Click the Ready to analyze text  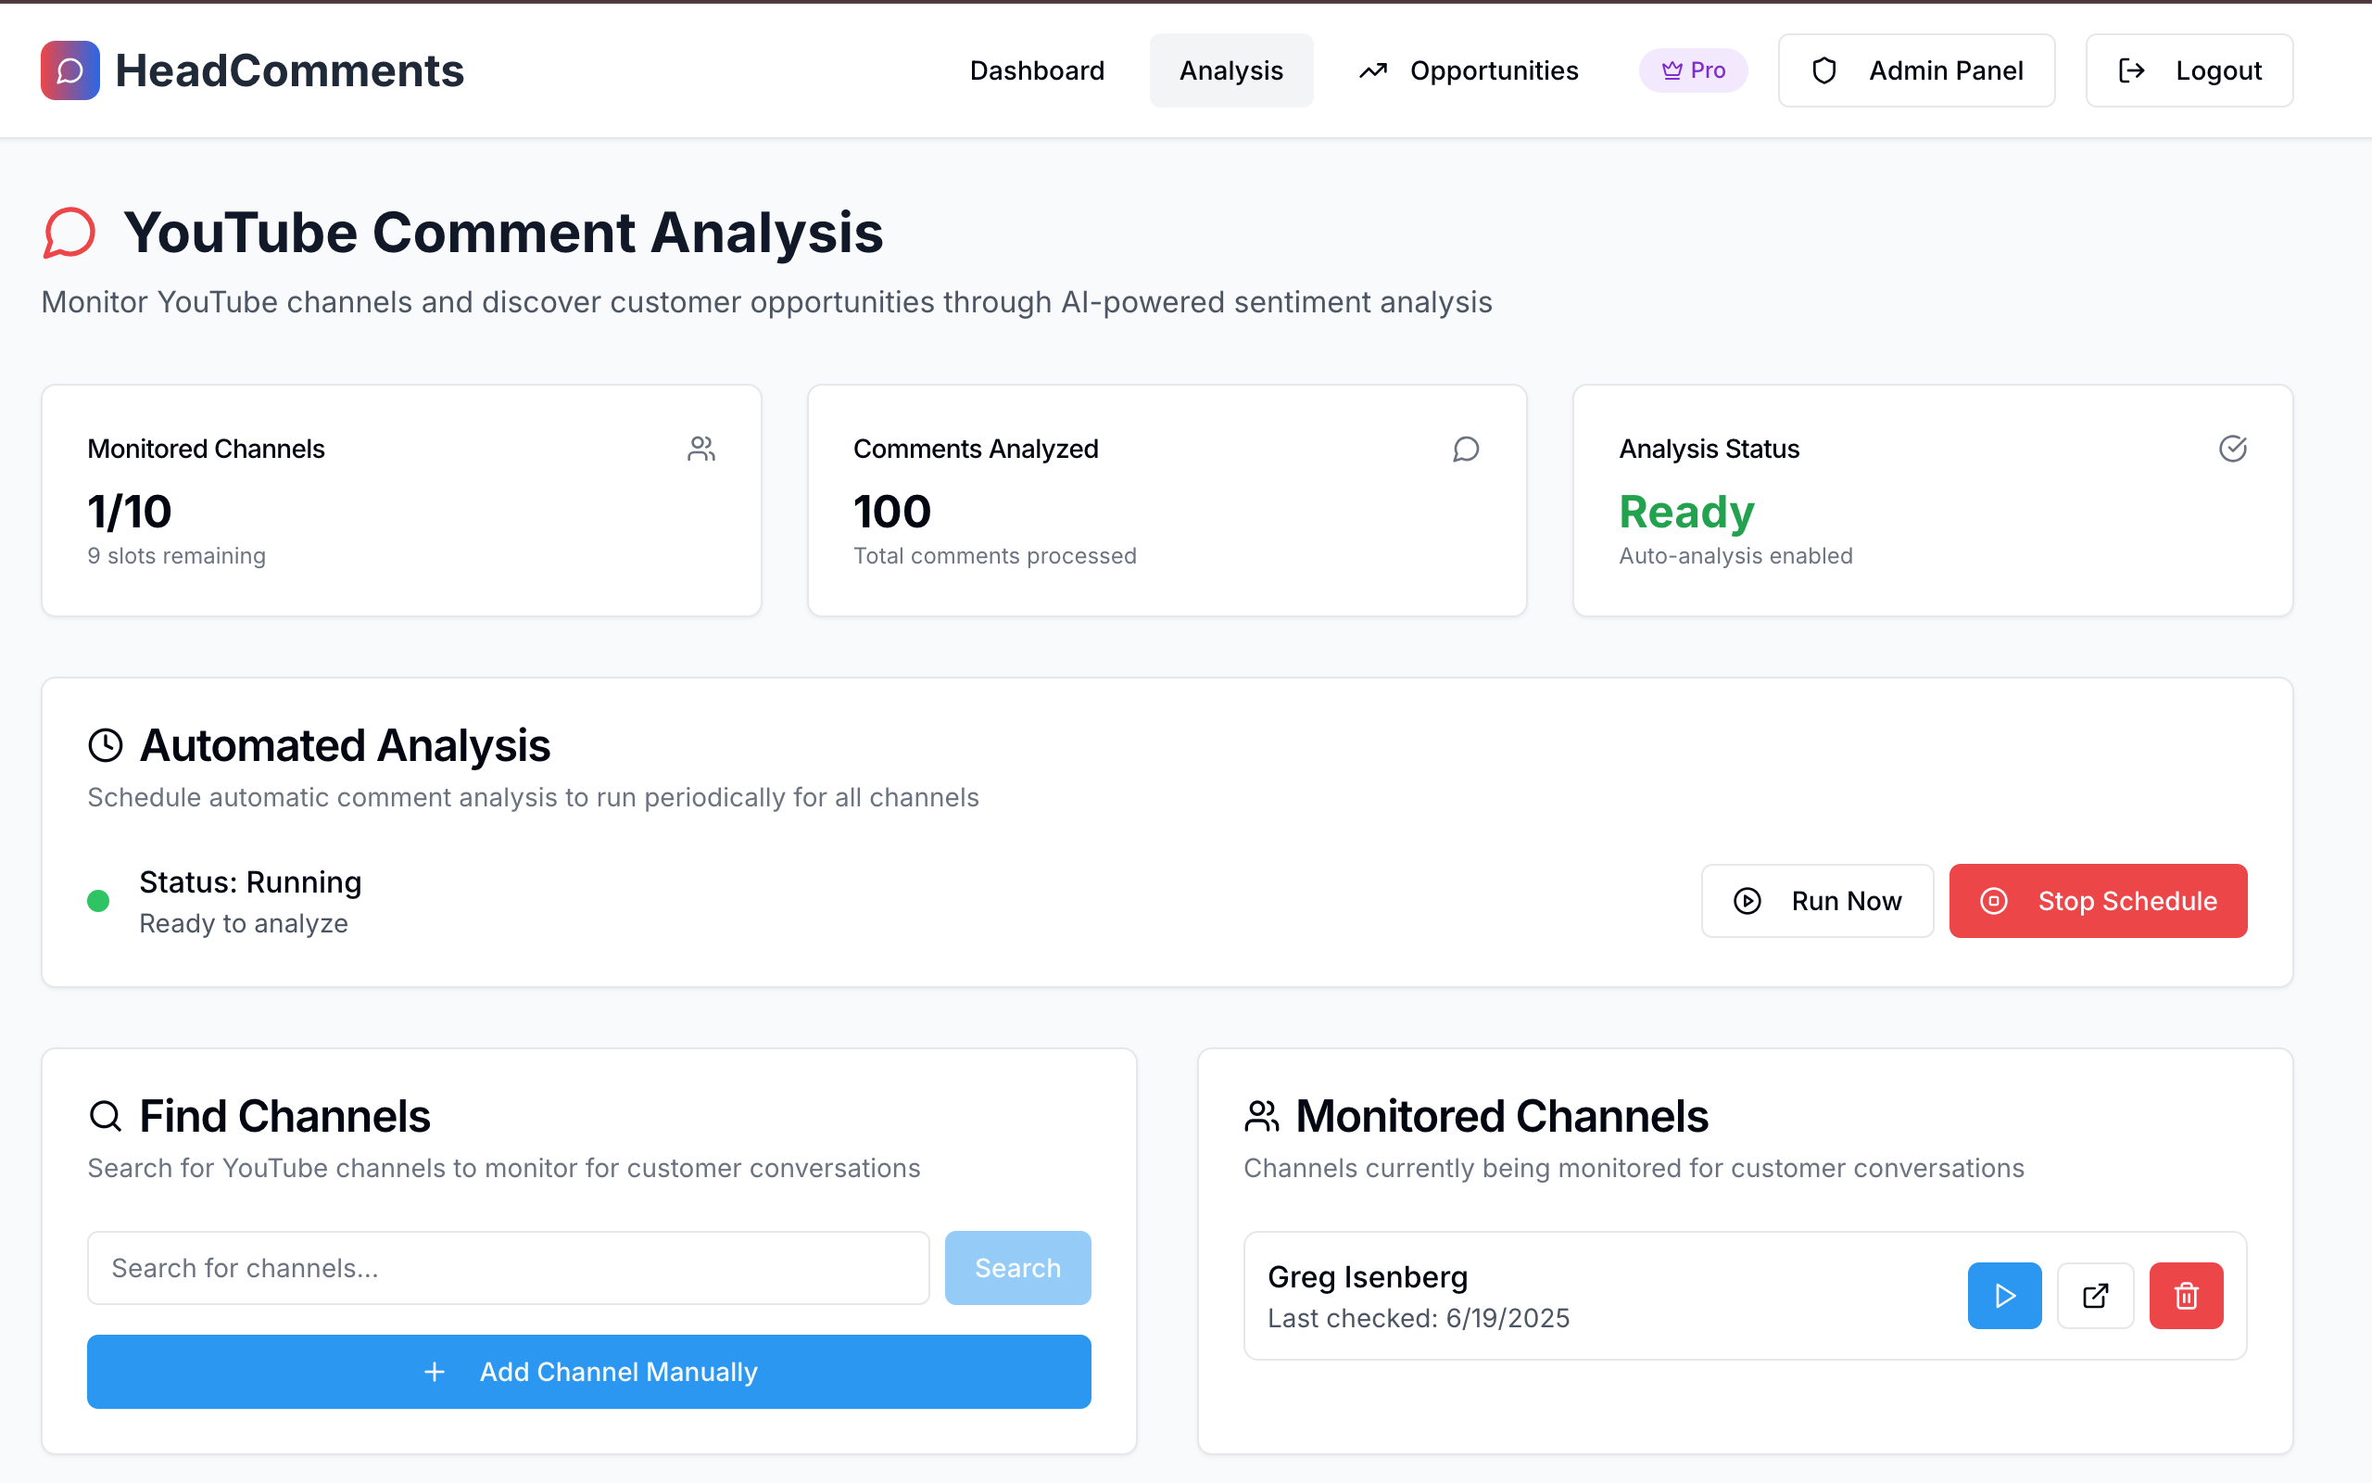[x=243, y=924]
